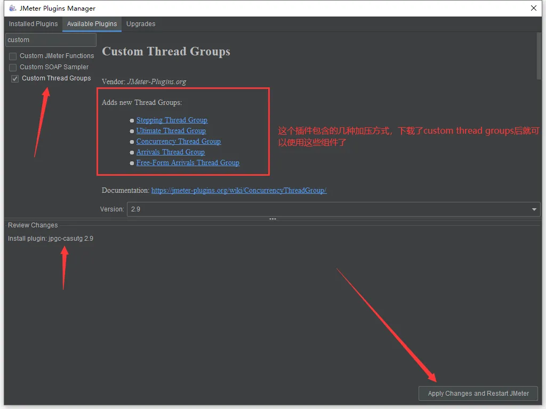Click the Version dropdown arrow
The image size is (546, 409).
click(x=534, y=209)
